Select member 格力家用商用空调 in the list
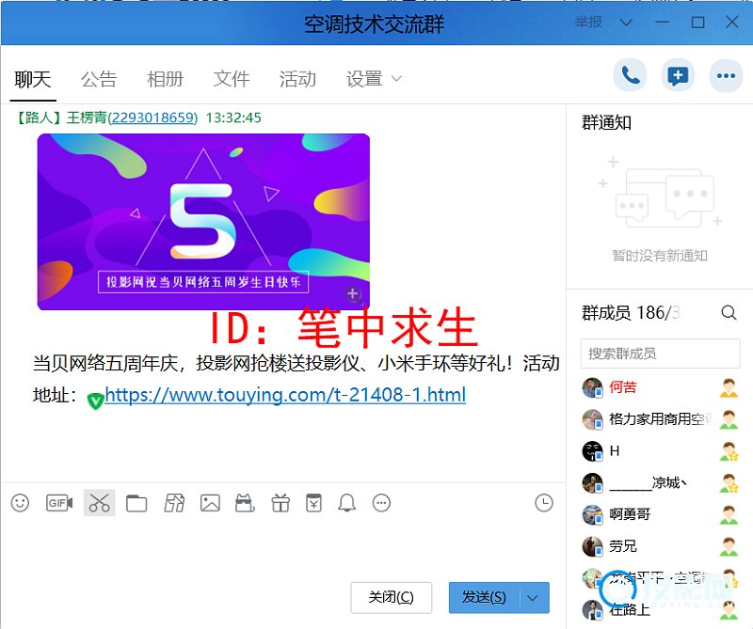Screen dimensions: 753x629 pos(660,419)
